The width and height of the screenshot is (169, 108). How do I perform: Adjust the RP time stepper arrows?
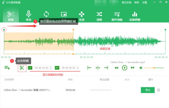click(x=77, y=68)
